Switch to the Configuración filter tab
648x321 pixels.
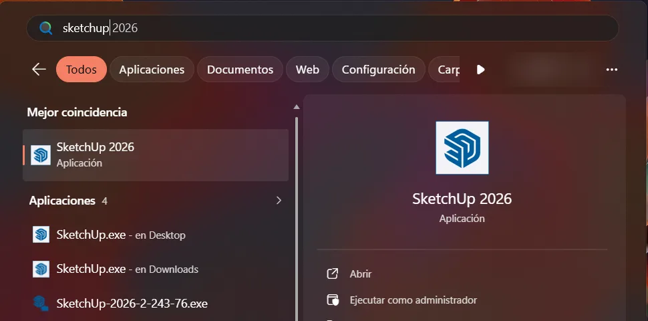click(x=379, y=70)
